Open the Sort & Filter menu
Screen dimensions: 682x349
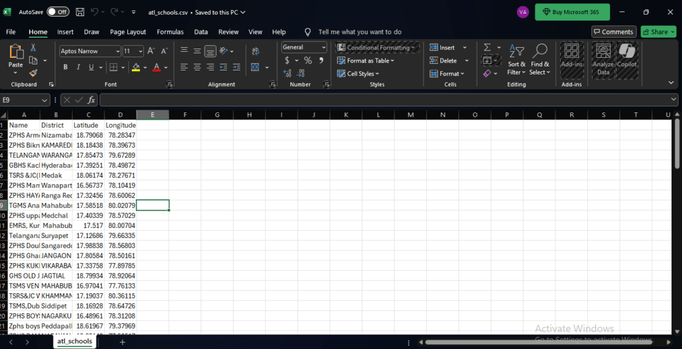[516, 60]
